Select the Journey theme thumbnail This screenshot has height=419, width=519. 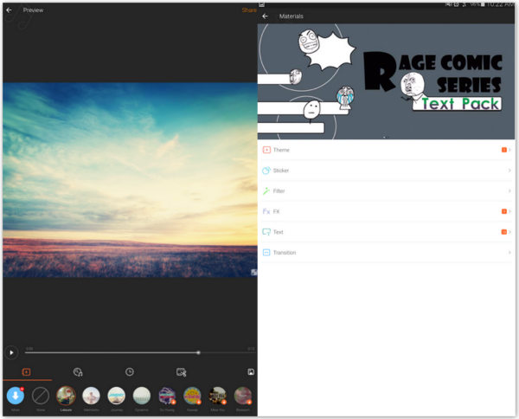pyautogui.click(x=116, y=396)
